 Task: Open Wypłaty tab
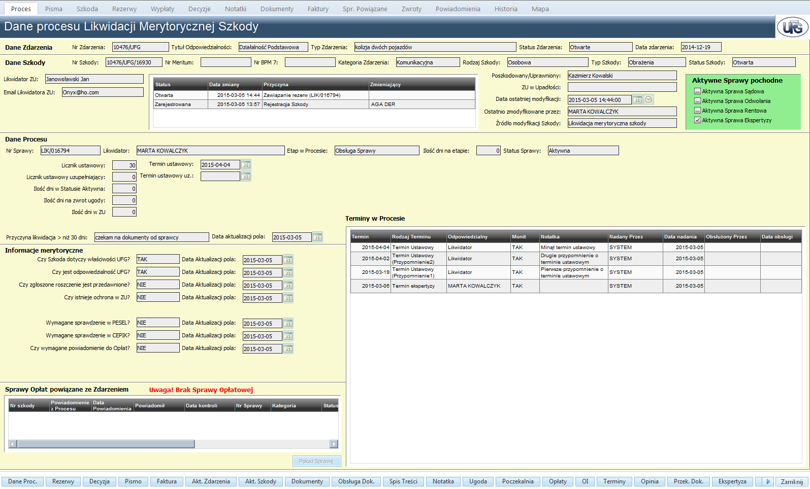[x=163, y=9]
